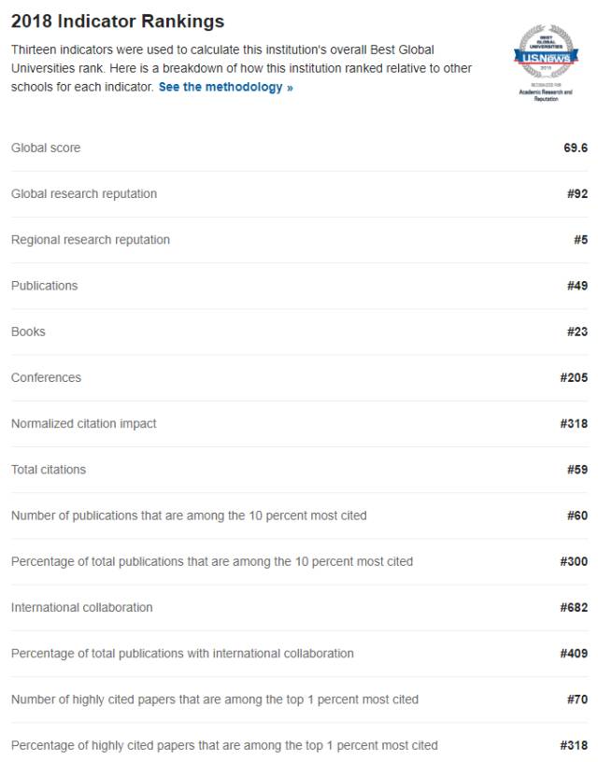Open the See the methodology link

(x=225, y=87)
